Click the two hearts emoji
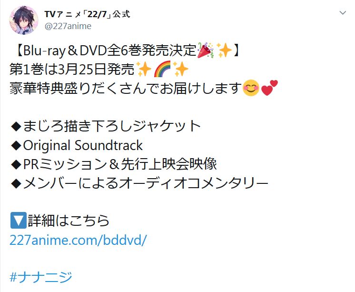Image resolution: width=355 pixels, height=292 pixels. click(269, 88)
